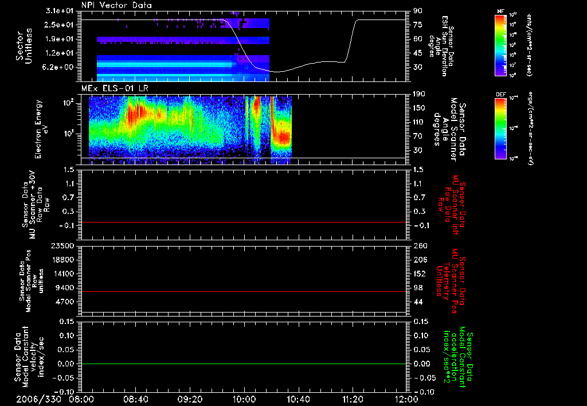Click the 14100 scanner position tick label
Image resolution: width=587 pixels, height=406 pixels.
tap(63, 274)
